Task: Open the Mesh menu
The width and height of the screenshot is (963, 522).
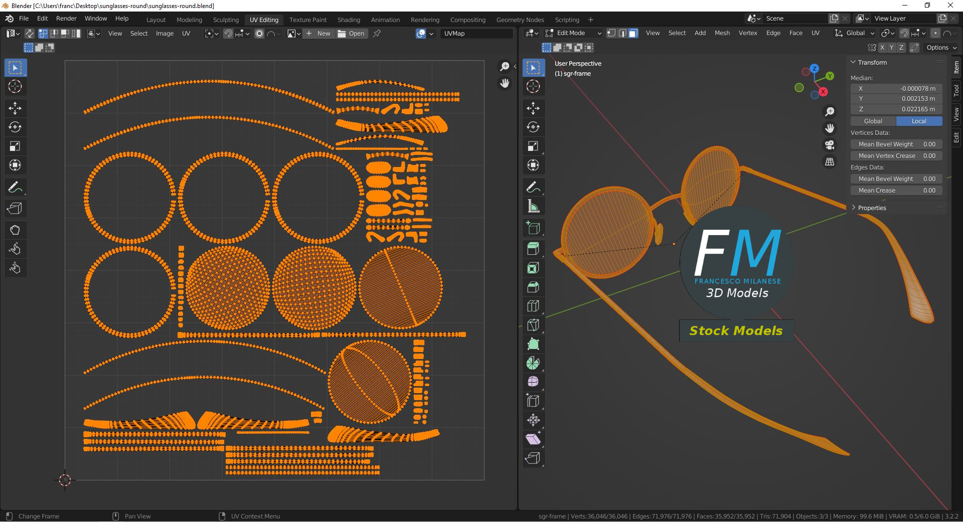Action: tap(722, 33)
